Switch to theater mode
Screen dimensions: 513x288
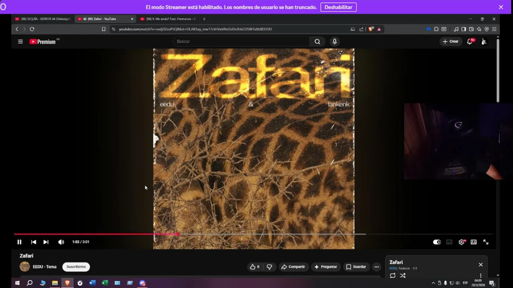coord(474,242)
